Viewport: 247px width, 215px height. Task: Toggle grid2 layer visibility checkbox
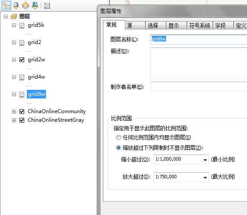coord(22,43)
